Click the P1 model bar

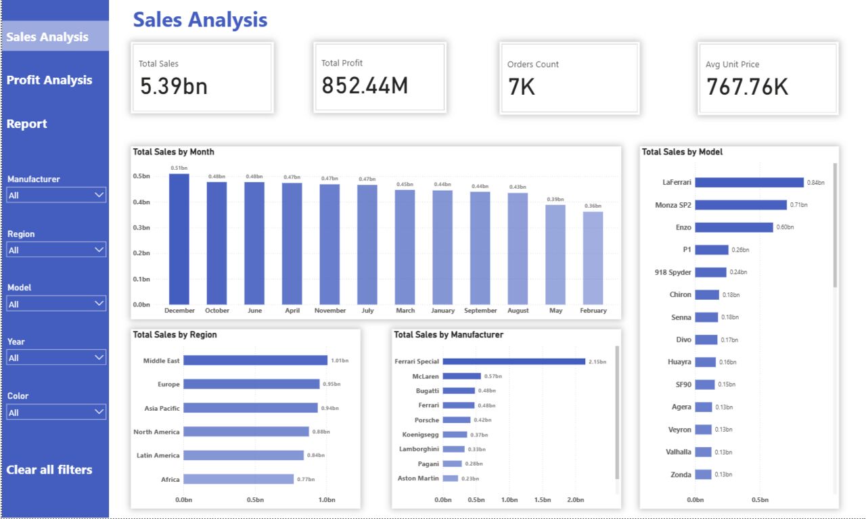tap(712, 250)
